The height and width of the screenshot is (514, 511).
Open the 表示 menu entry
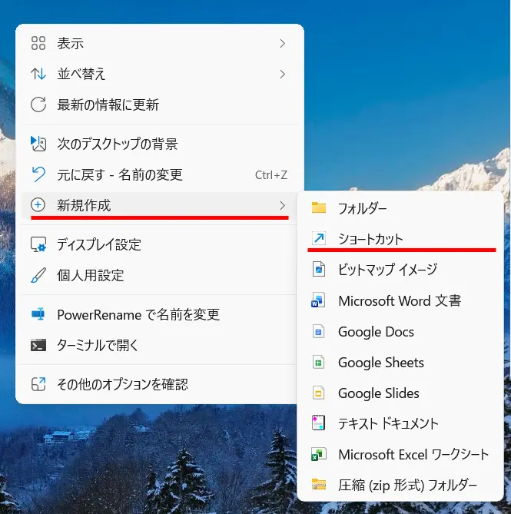tap(160, 43)
